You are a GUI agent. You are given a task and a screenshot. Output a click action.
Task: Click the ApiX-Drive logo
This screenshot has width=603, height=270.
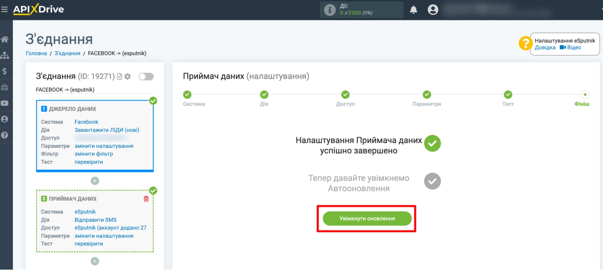(38, 9)
